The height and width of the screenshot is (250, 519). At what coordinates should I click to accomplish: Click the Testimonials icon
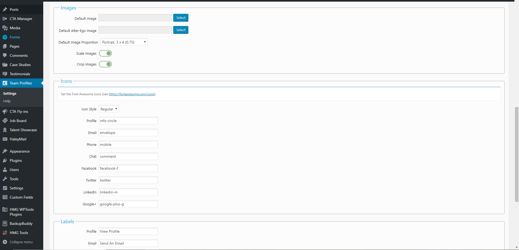pyautogui.click(x=5, y=74)
